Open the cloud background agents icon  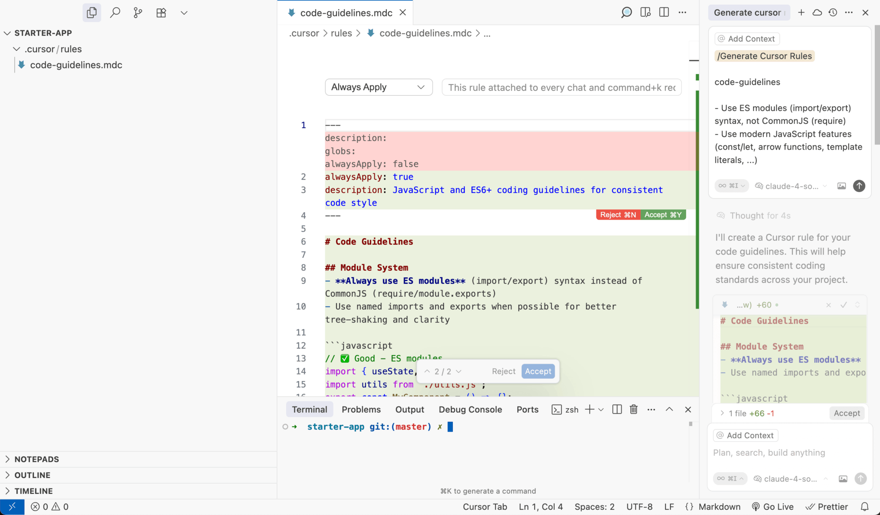(817, 12)
